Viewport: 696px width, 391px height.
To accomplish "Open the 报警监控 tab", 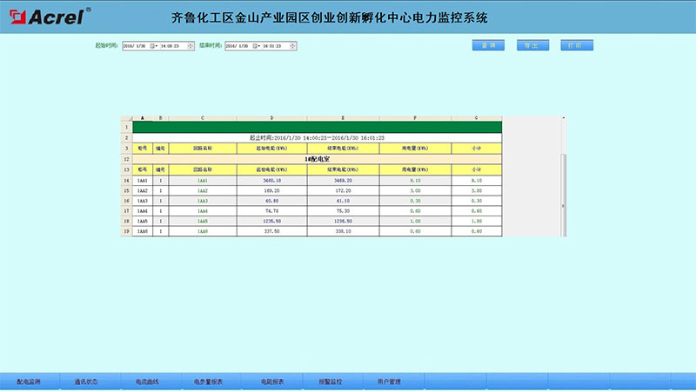I will coord(331,381).
